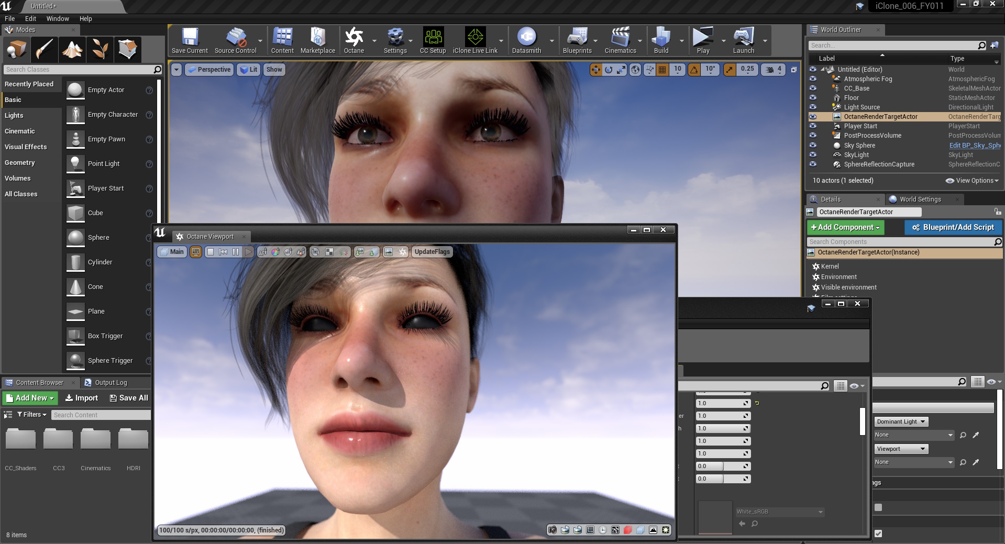
Task: Open the Viewport dropdown in lower panel
Action: (901, 449)
